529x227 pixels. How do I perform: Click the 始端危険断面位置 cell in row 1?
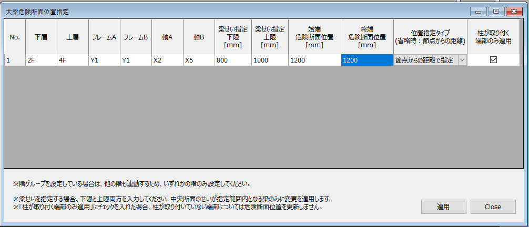pyautogui.click(x=314, y=60)
